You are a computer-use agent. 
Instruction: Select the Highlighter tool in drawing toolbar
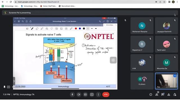pos(42,29)
